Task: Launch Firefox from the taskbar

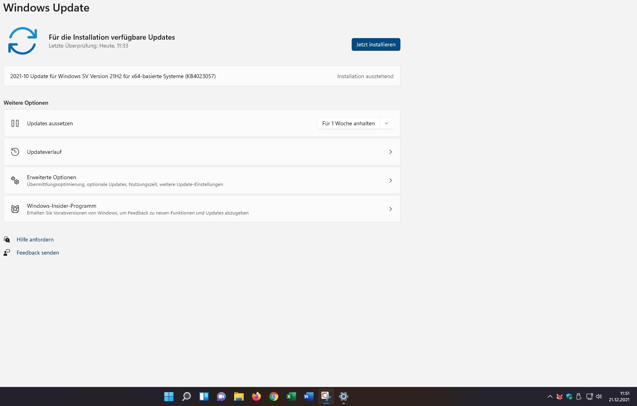Action: [256, 396]
